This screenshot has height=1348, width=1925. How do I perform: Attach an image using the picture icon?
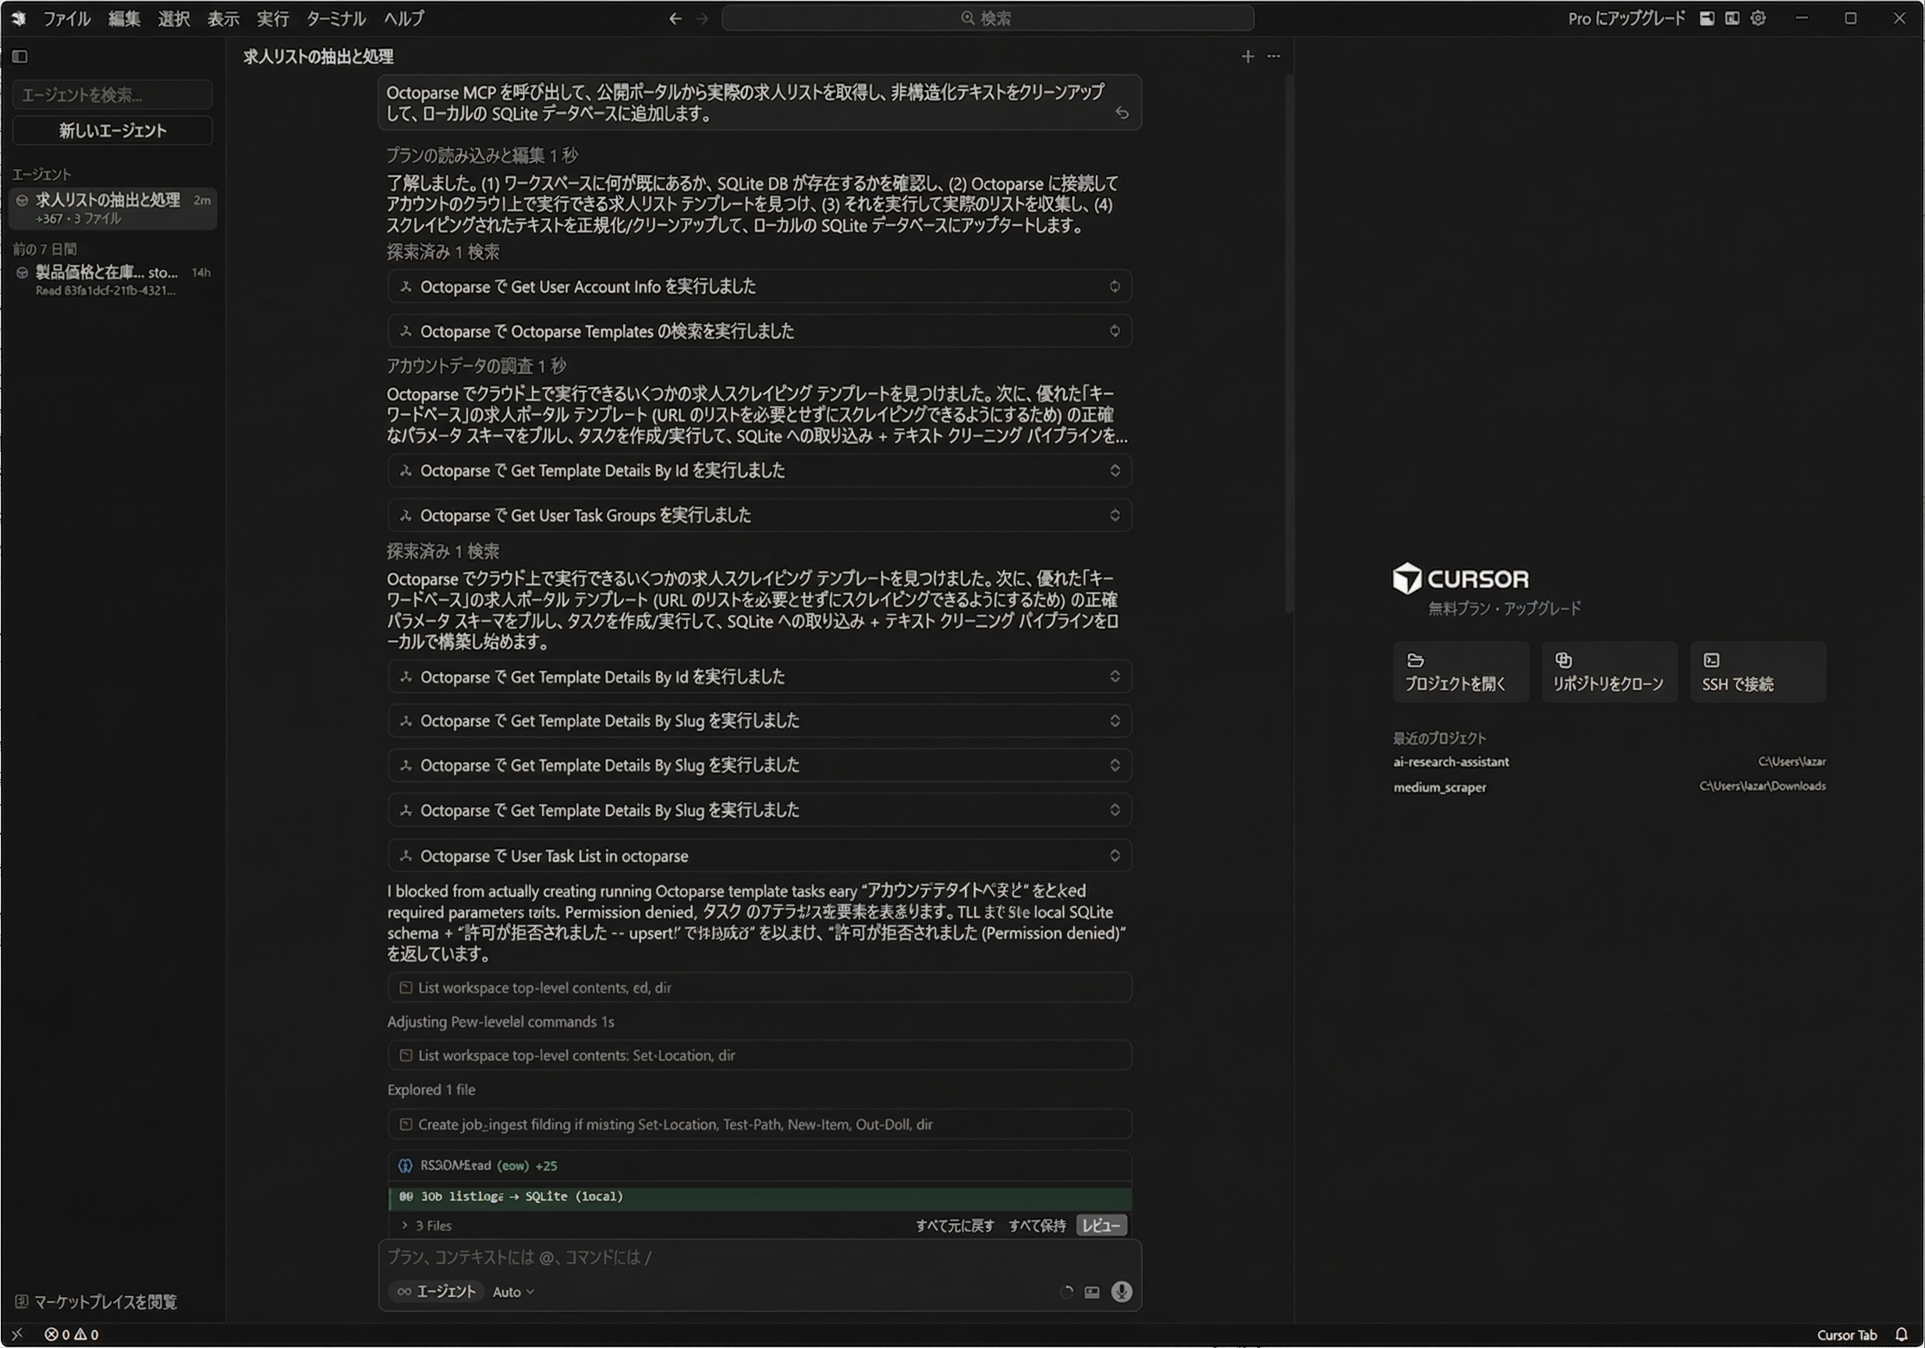click(1092, 1292)
